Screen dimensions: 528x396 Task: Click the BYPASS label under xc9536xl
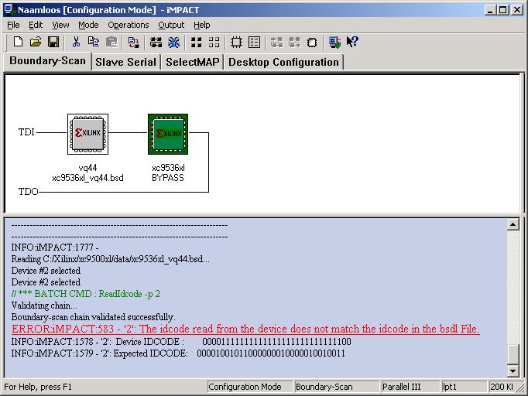tap(168, 178)
